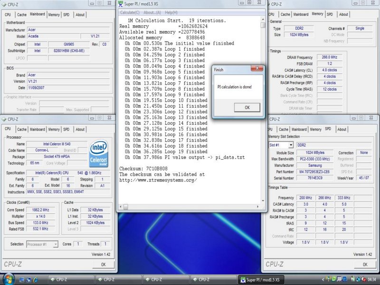Select About tab in processor CPU-Z window
This screenshot has width=380, height=285.
pyautogui.click(x=80, y=129)
